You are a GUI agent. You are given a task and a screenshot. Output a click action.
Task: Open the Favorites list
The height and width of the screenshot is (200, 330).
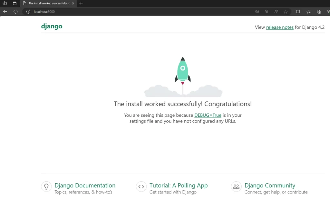(308, 12)
